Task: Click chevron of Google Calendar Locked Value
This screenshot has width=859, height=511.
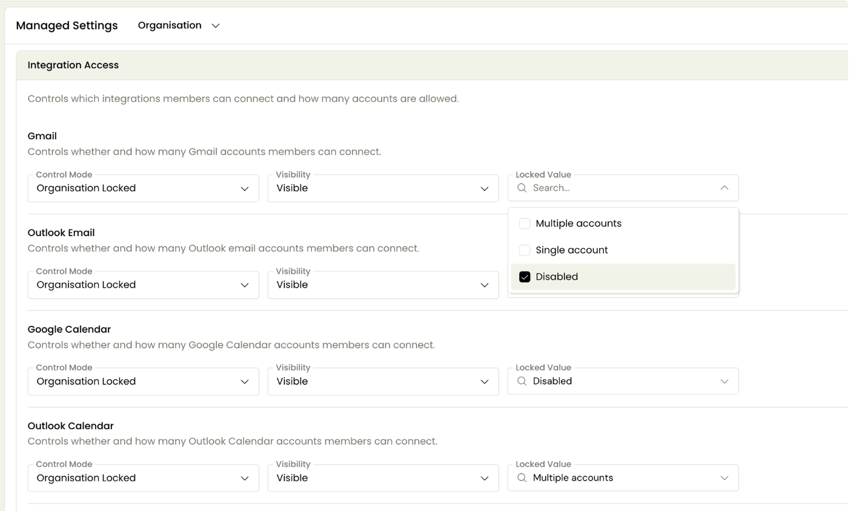Action: click(725, 381)
